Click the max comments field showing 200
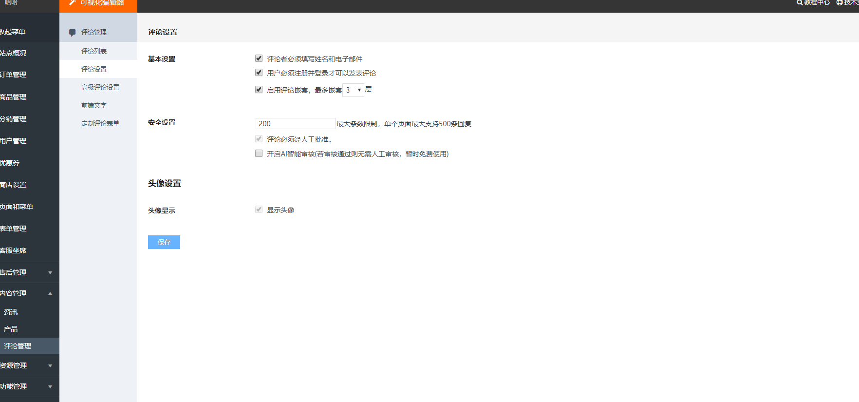 [x=296, y=124]
